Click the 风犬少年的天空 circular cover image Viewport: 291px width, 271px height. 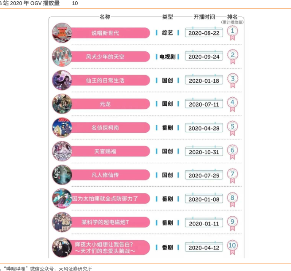(62, 56)
